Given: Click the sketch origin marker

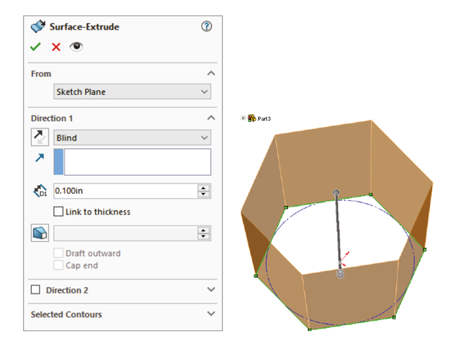Looking at the screenshot, I should click(344, 258).
